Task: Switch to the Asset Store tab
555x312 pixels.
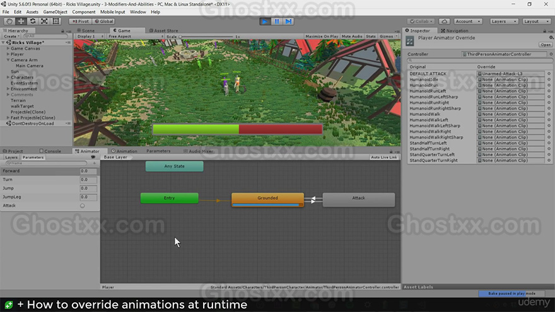Action: (x=163, y=31)
